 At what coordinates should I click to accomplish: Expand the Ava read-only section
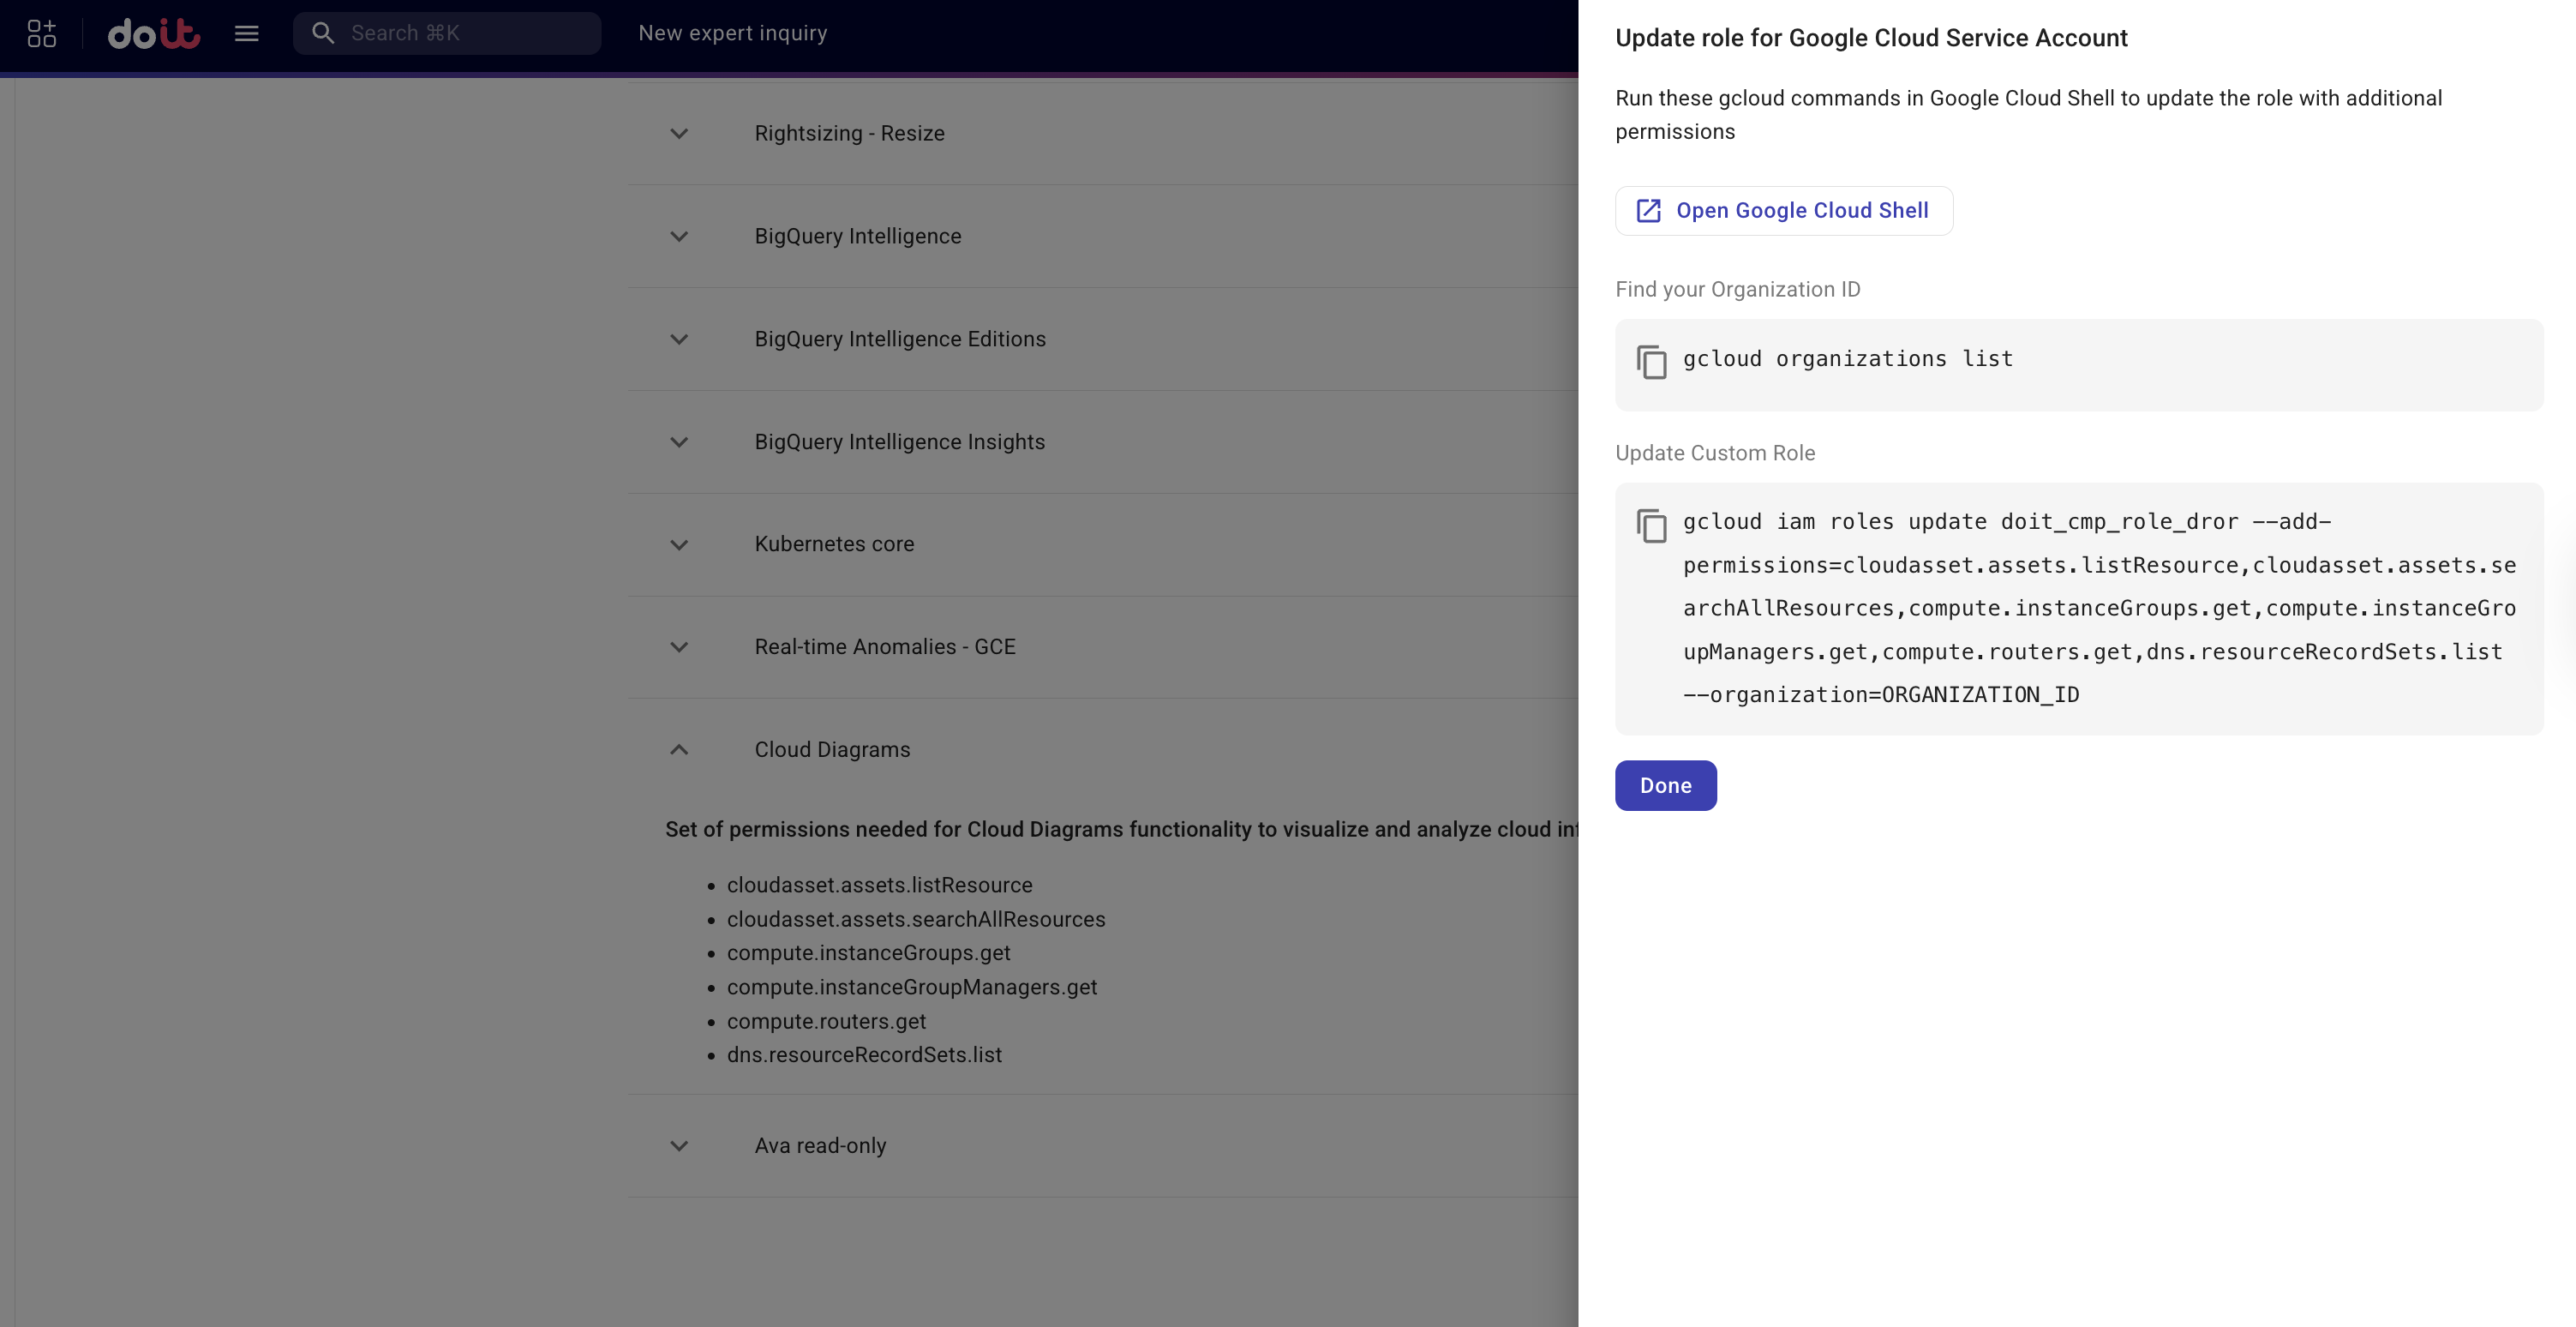(x=679, y=1146)
